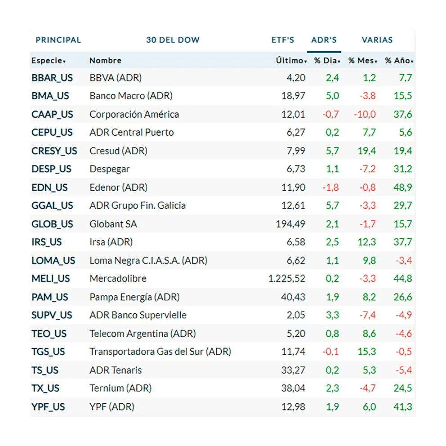This screenshot has width=446, height=446.
Task: Sort the table by Especie column
Action: 49,61
